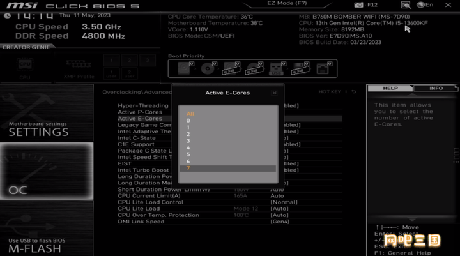Click the back arrow next to HOT KEY

(354, 92)
